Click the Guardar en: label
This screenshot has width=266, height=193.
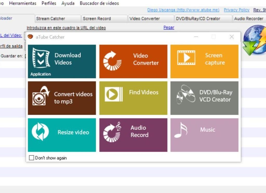(12, 56)
